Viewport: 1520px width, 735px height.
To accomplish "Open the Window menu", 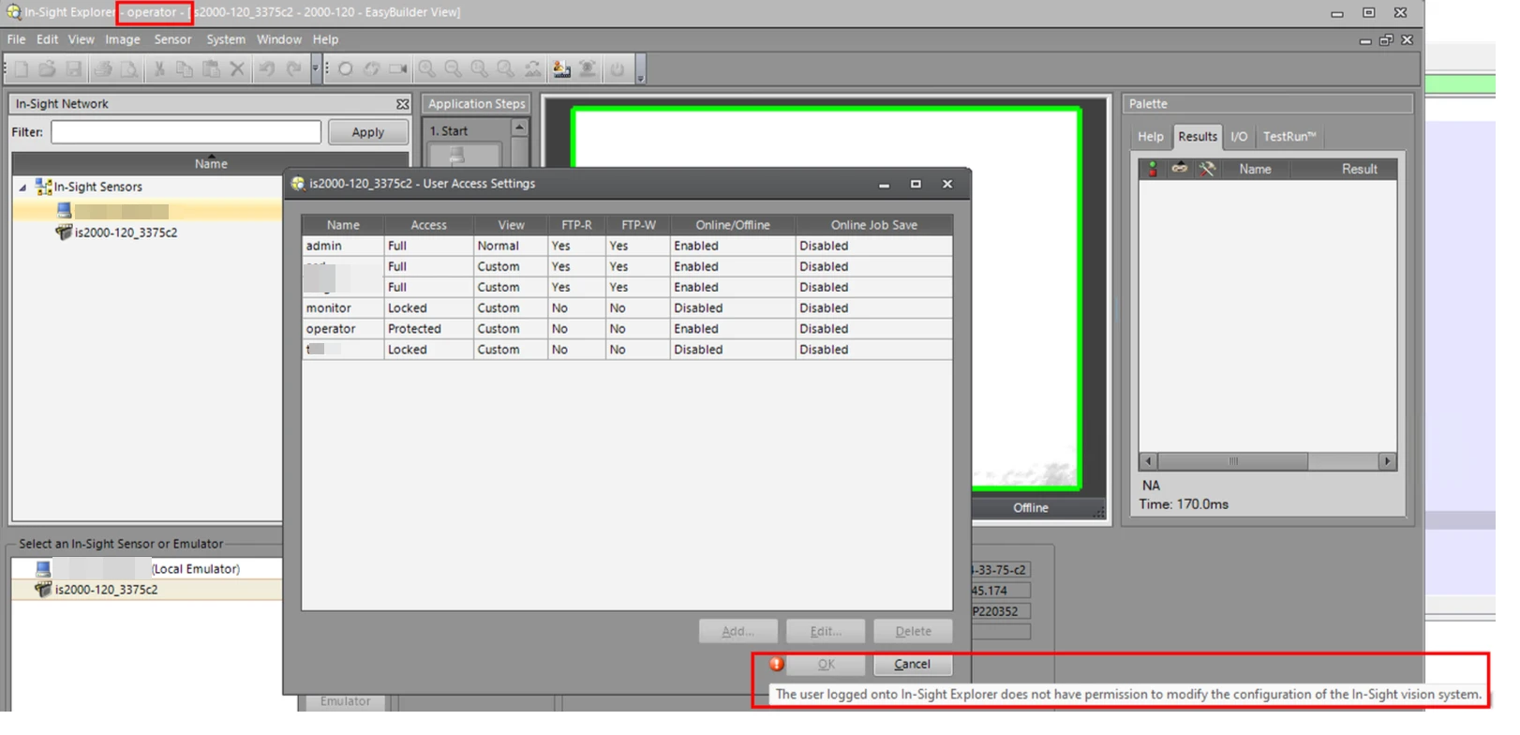I will pyautogui.click(x=279, y=39).
